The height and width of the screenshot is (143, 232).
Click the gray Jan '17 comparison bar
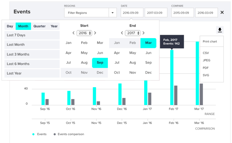click(x=150, y=99)
